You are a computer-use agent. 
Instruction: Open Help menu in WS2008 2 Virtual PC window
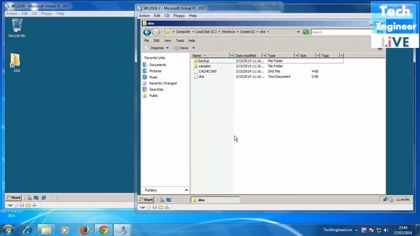193,16
